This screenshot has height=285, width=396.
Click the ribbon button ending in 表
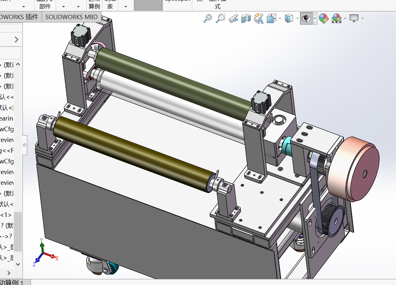pos(110,5)
